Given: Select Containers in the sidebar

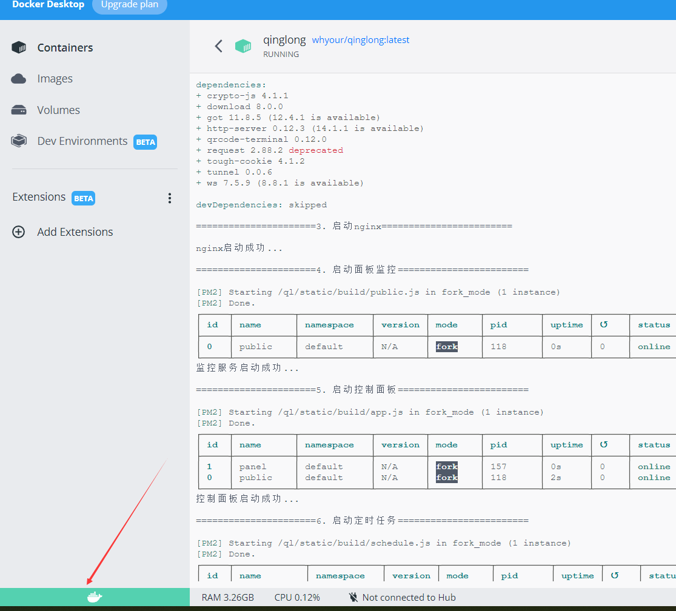Looking at the screenshot, I should tap(65, 47).
